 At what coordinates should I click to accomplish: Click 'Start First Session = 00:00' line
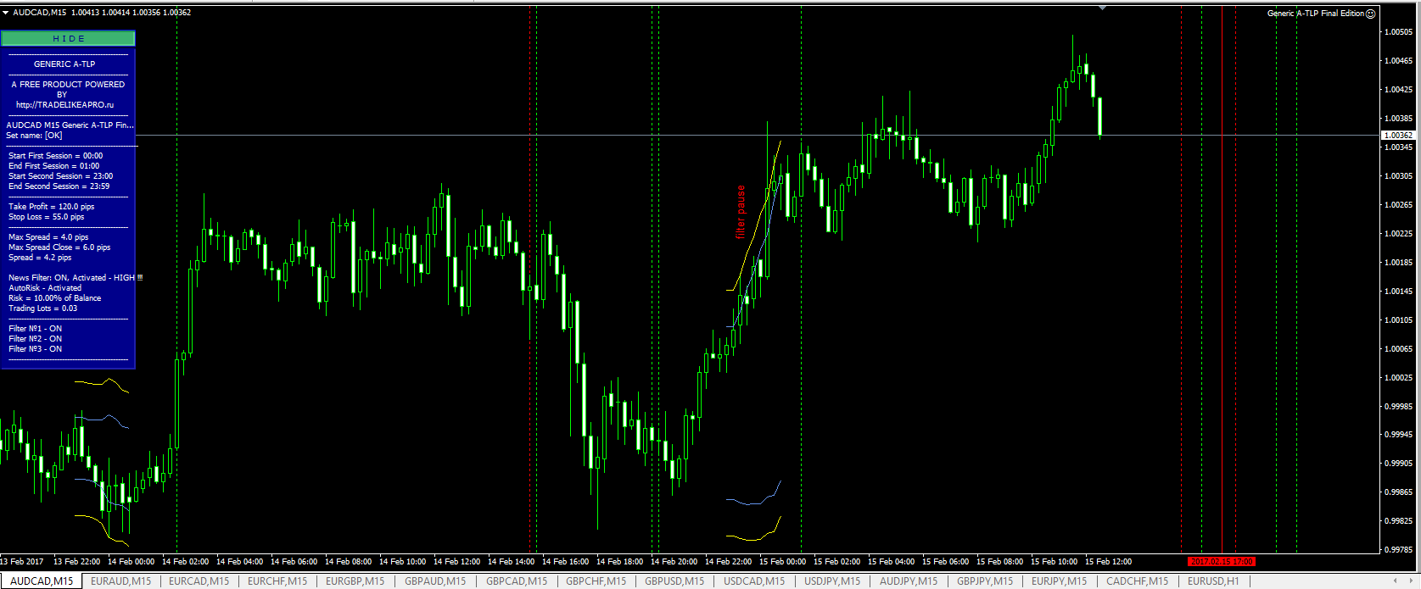(x=55, y=156)
